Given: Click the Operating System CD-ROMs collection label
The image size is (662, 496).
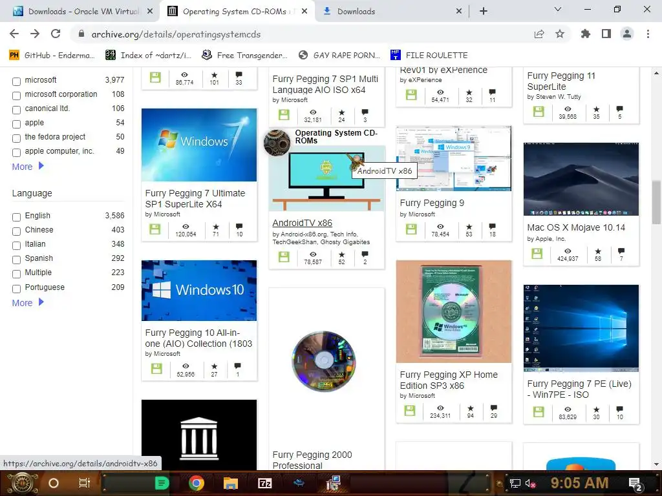Looking at the screenshot, I should tap(336, 137).
